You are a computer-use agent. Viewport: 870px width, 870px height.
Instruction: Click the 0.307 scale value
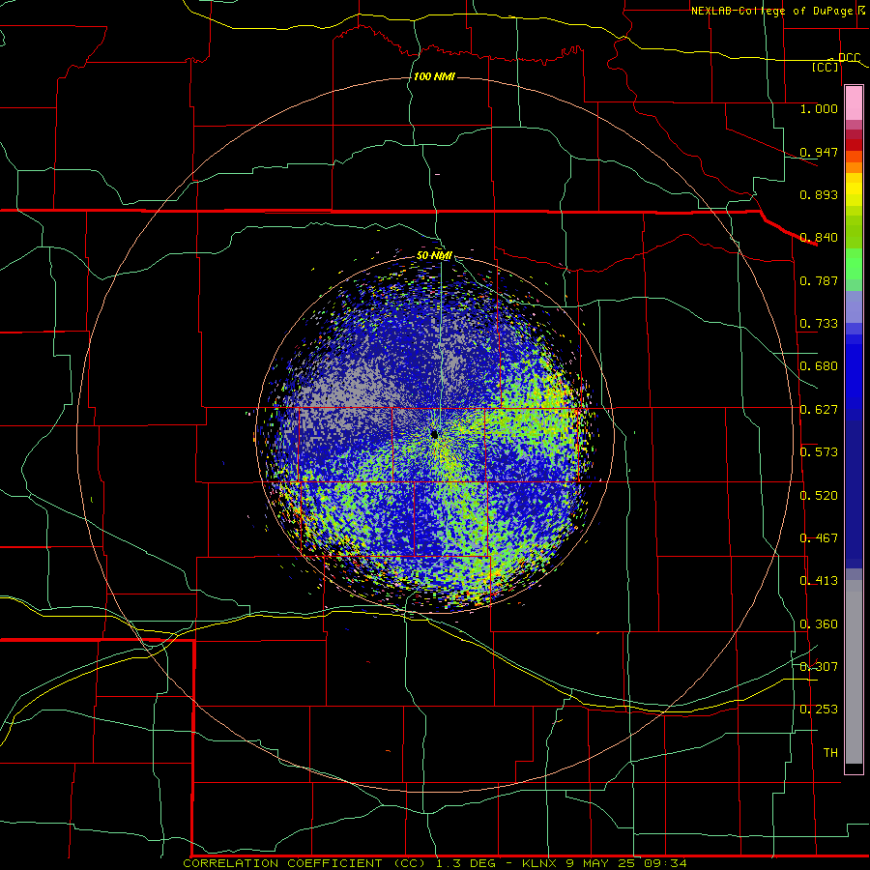point(819,667)
